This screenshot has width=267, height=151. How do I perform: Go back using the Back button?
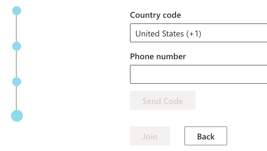(x=206, y=136)
